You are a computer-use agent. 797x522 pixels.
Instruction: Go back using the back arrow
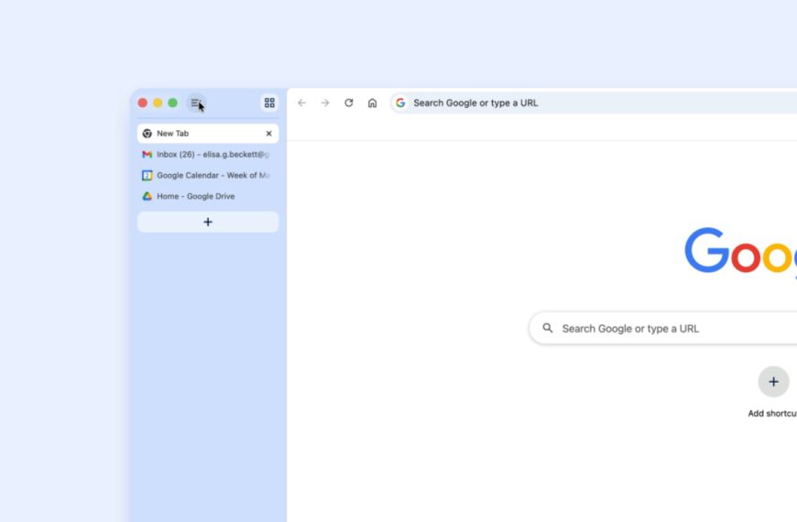pos(302,103)
